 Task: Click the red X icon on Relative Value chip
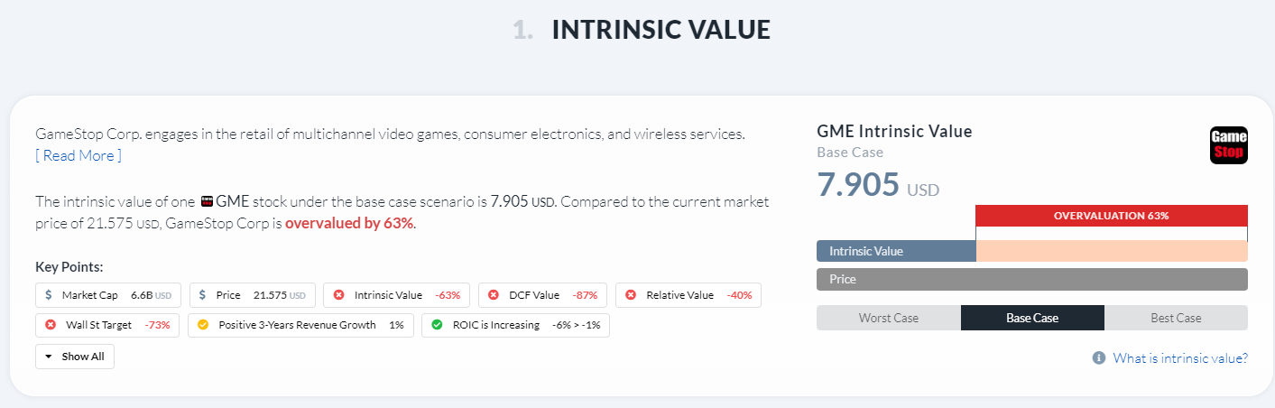pos(631,295)
